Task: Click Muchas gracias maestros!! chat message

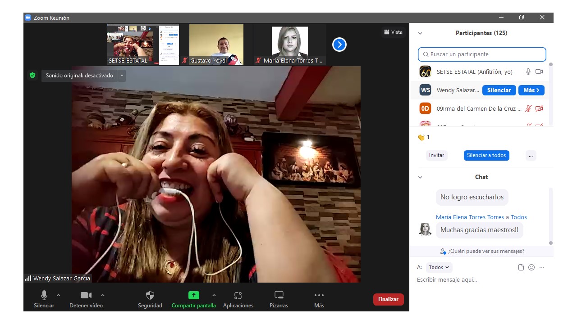Action: coord(479,230)
